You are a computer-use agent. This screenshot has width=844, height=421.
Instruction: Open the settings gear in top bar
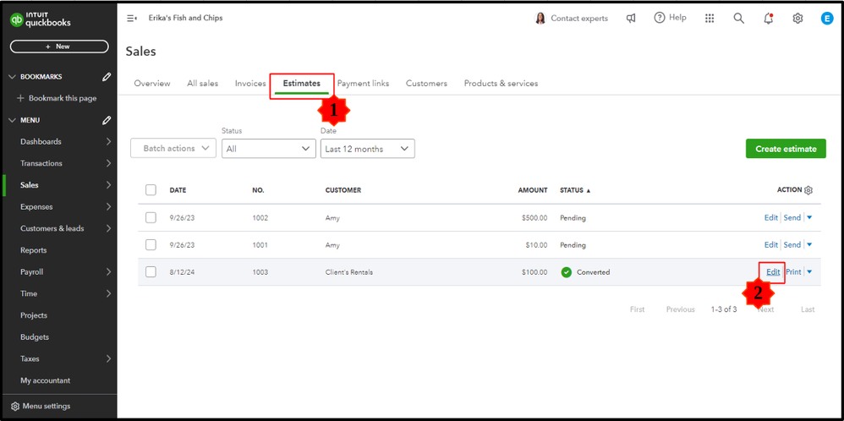[x=797, y=19]
